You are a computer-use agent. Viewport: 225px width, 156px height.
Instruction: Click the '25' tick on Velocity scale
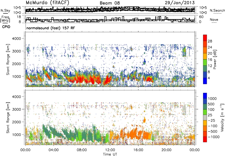210,115
